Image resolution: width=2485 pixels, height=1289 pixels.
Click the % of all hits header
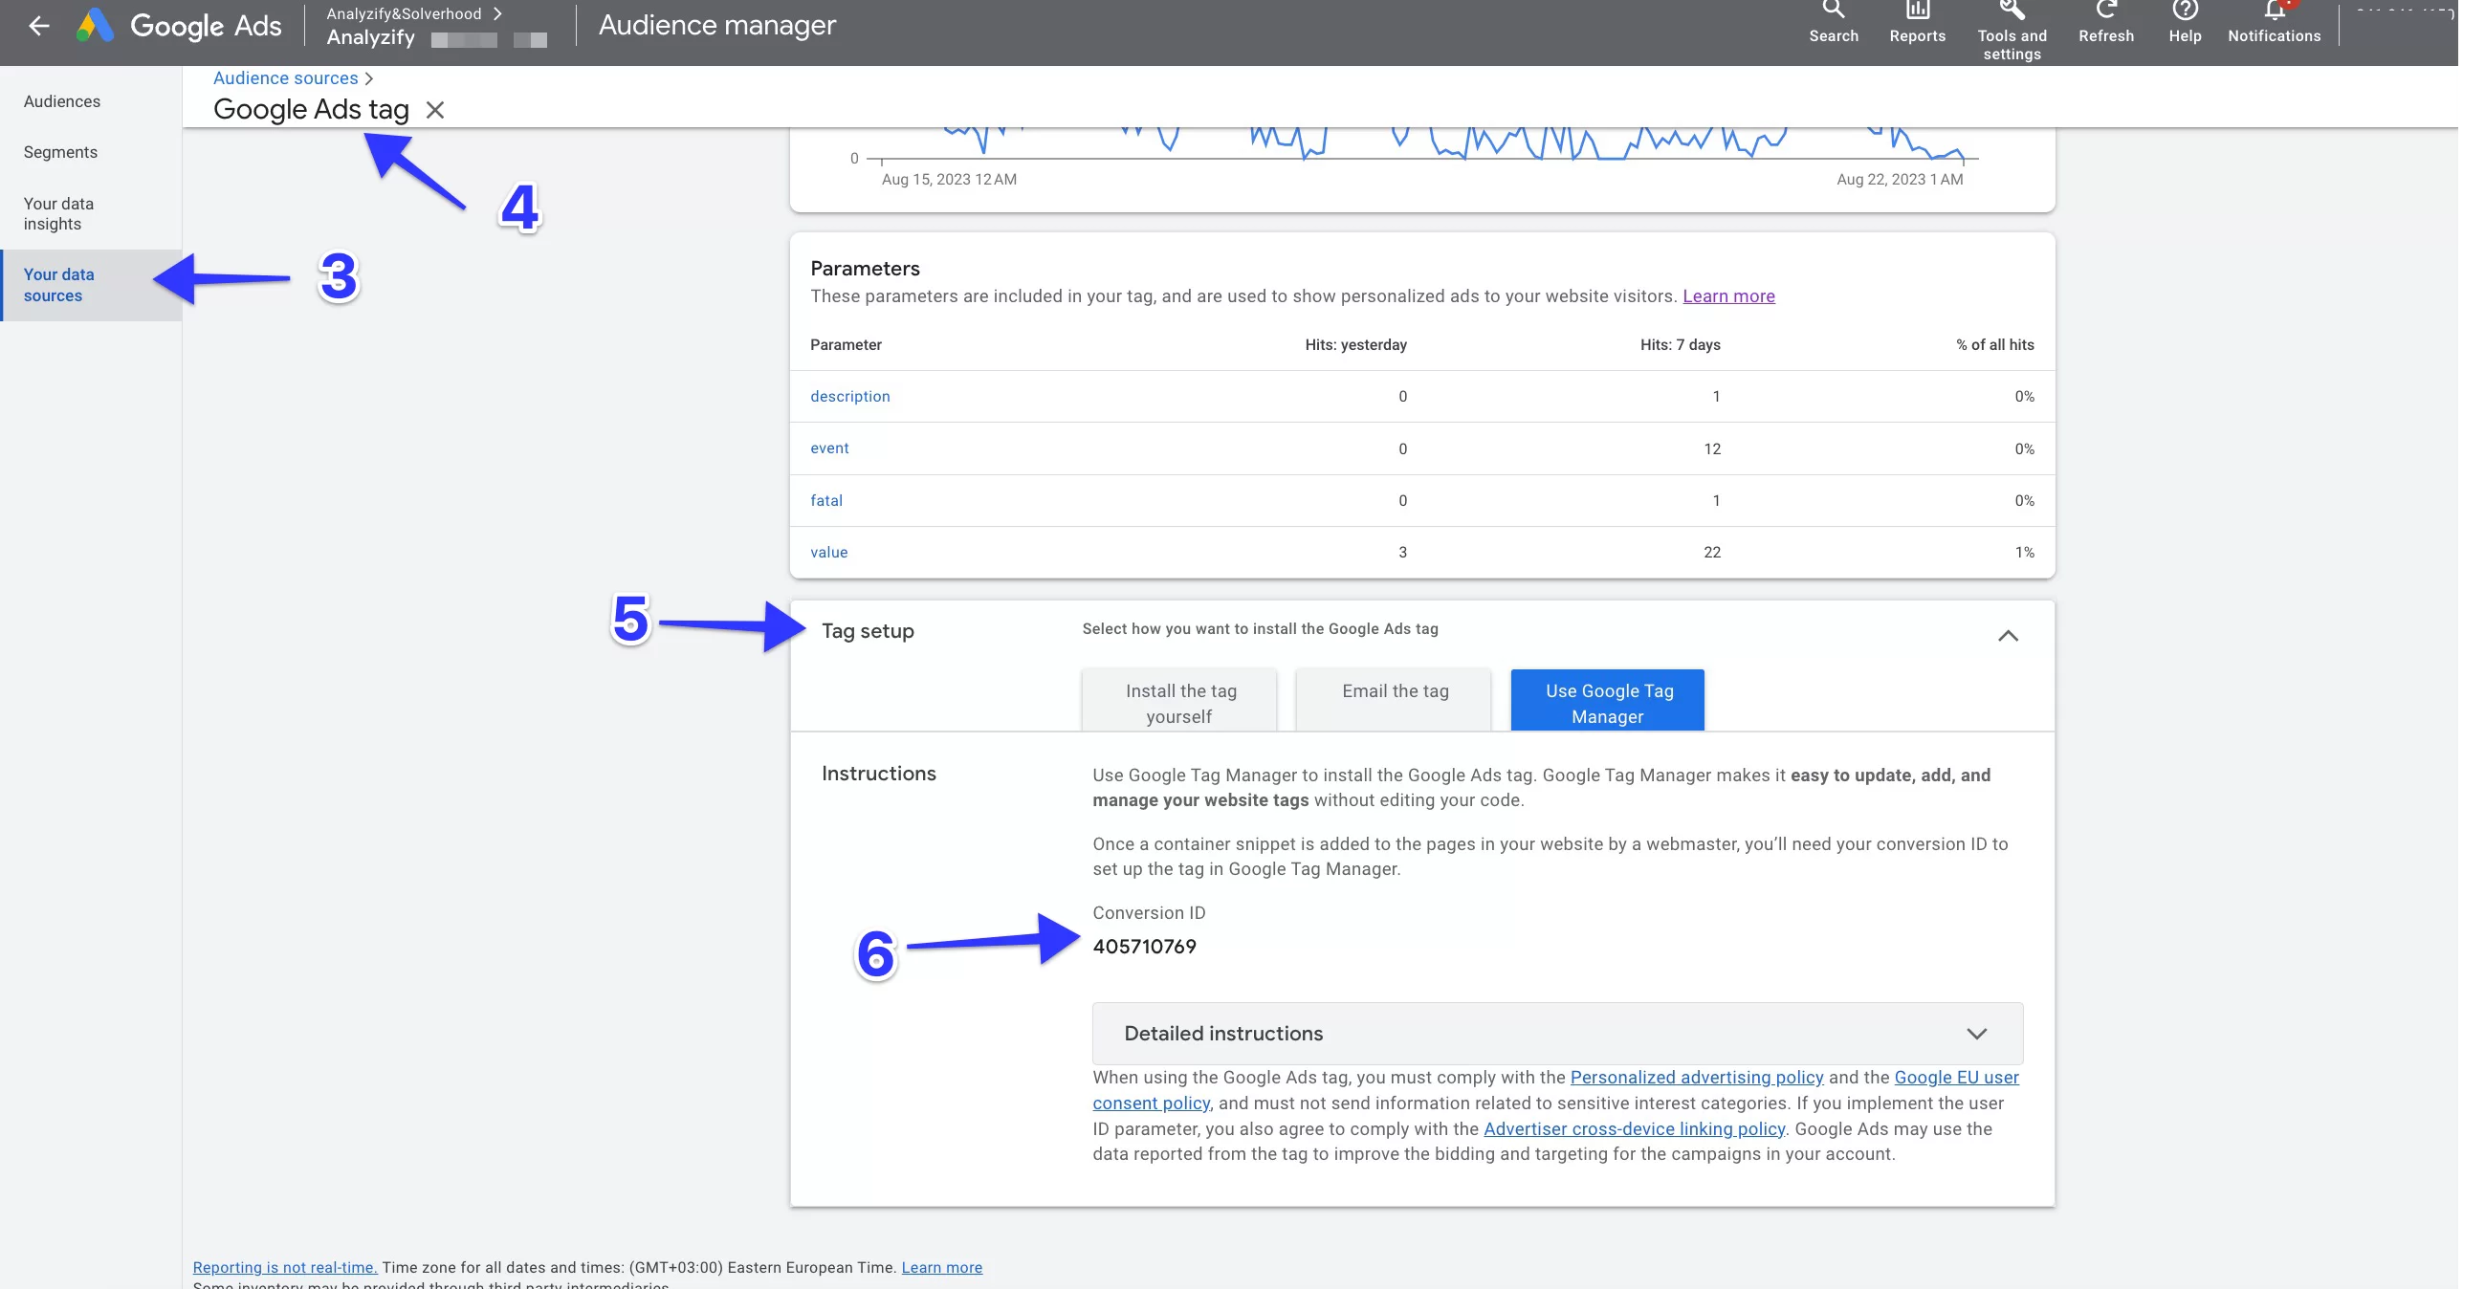pos(1995,345)
